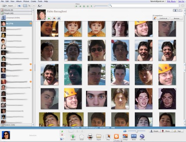Open the Tools menu
The image size is (186, 142).
pos(40,1)
